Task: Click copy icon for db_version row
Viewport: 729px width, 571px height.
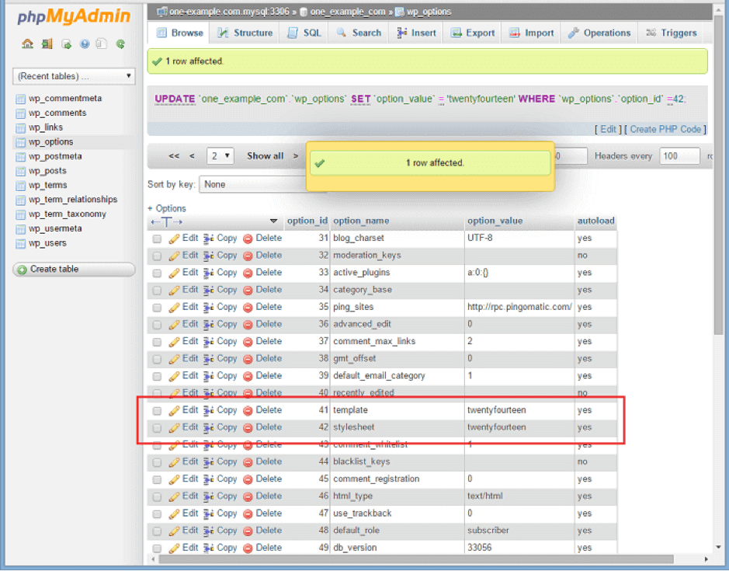Action: pos(208,548)
